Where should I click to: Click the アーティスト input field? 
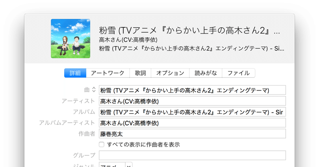[192, 101]
